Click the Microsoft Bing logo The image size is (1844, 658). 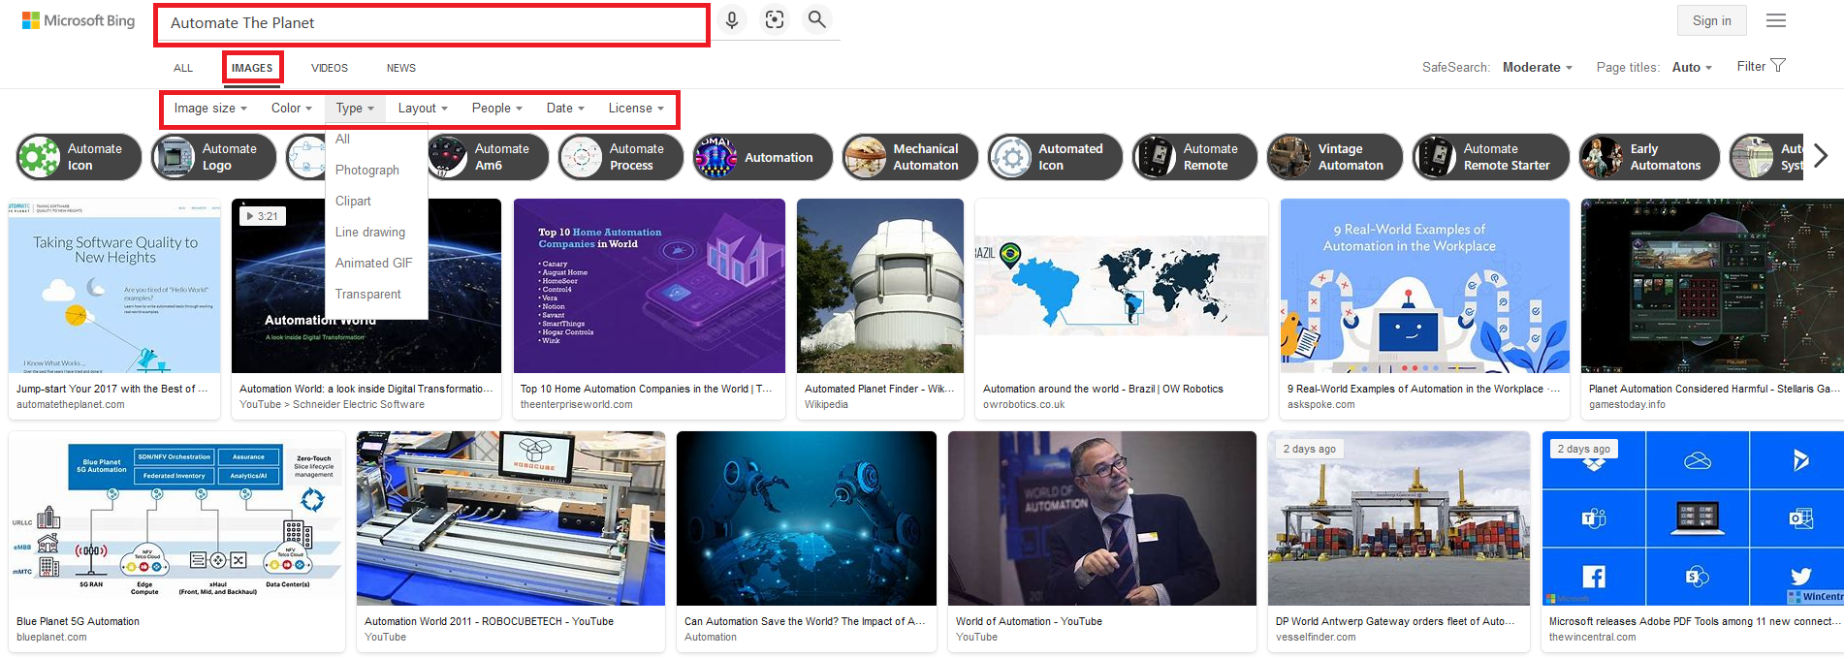(79, 20)
